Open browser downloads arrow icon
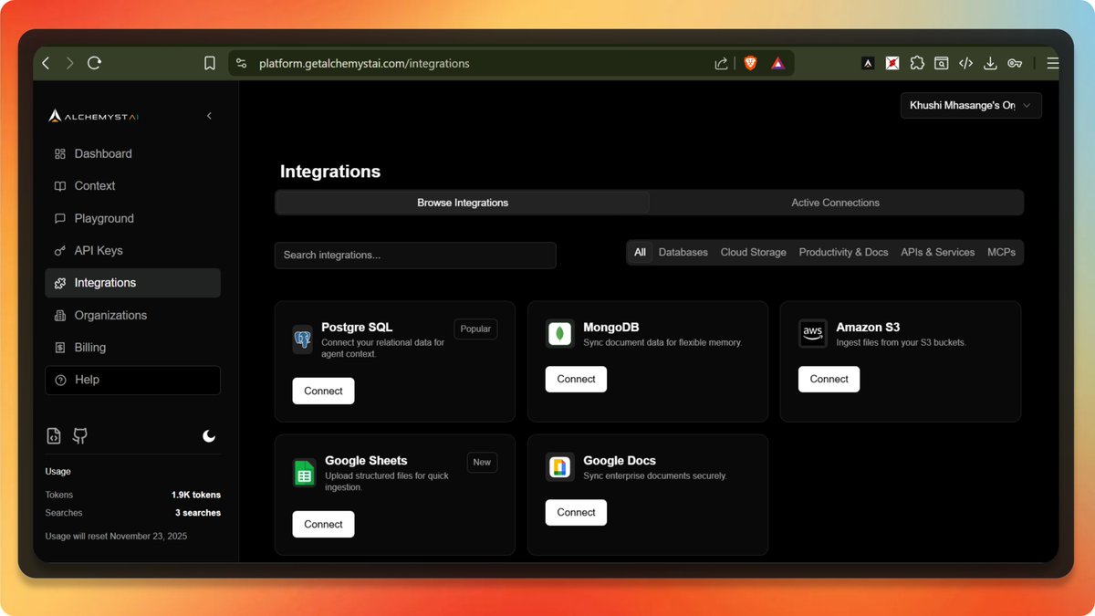This screenshot has width=1095, height=616. coord(990,63)
